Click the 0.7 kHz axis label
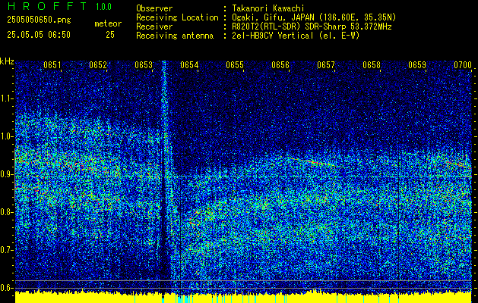478x303 pixels. click(x=6, y=250)
